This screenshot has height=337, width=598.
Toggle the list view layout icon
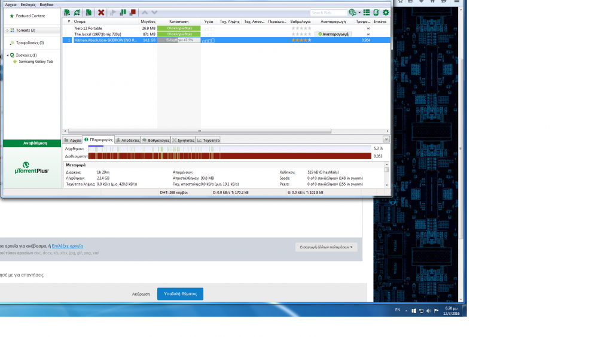click(367, 13)
